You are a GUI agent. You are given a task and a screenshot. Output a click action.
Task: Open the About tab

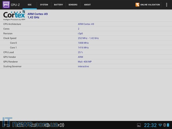pyautogui.click(x=87, y=5)
